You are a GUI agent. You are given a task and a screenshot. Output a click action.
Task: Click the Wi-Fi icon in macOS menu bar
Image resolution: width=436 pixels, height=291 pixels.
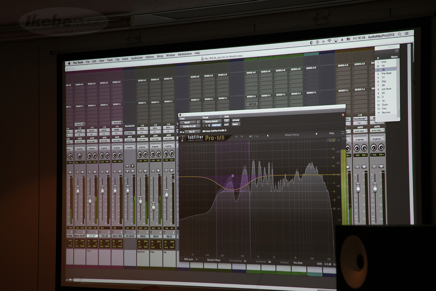click(x=329, y=41)
